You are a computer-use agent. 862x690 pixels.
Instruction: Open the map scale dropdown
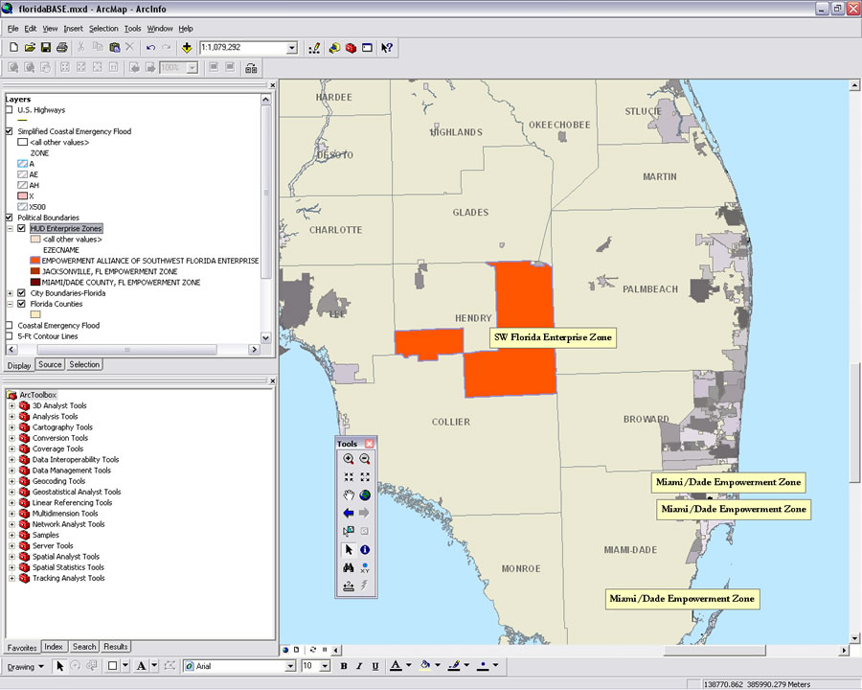[x=291, y=47]
